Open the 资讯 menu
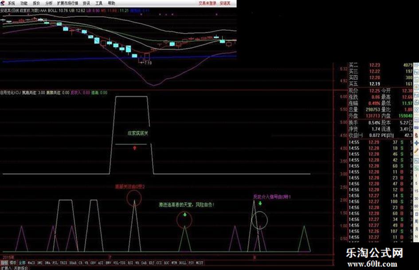The height and width of the screenshot is (270, 419). pos(86,3)
